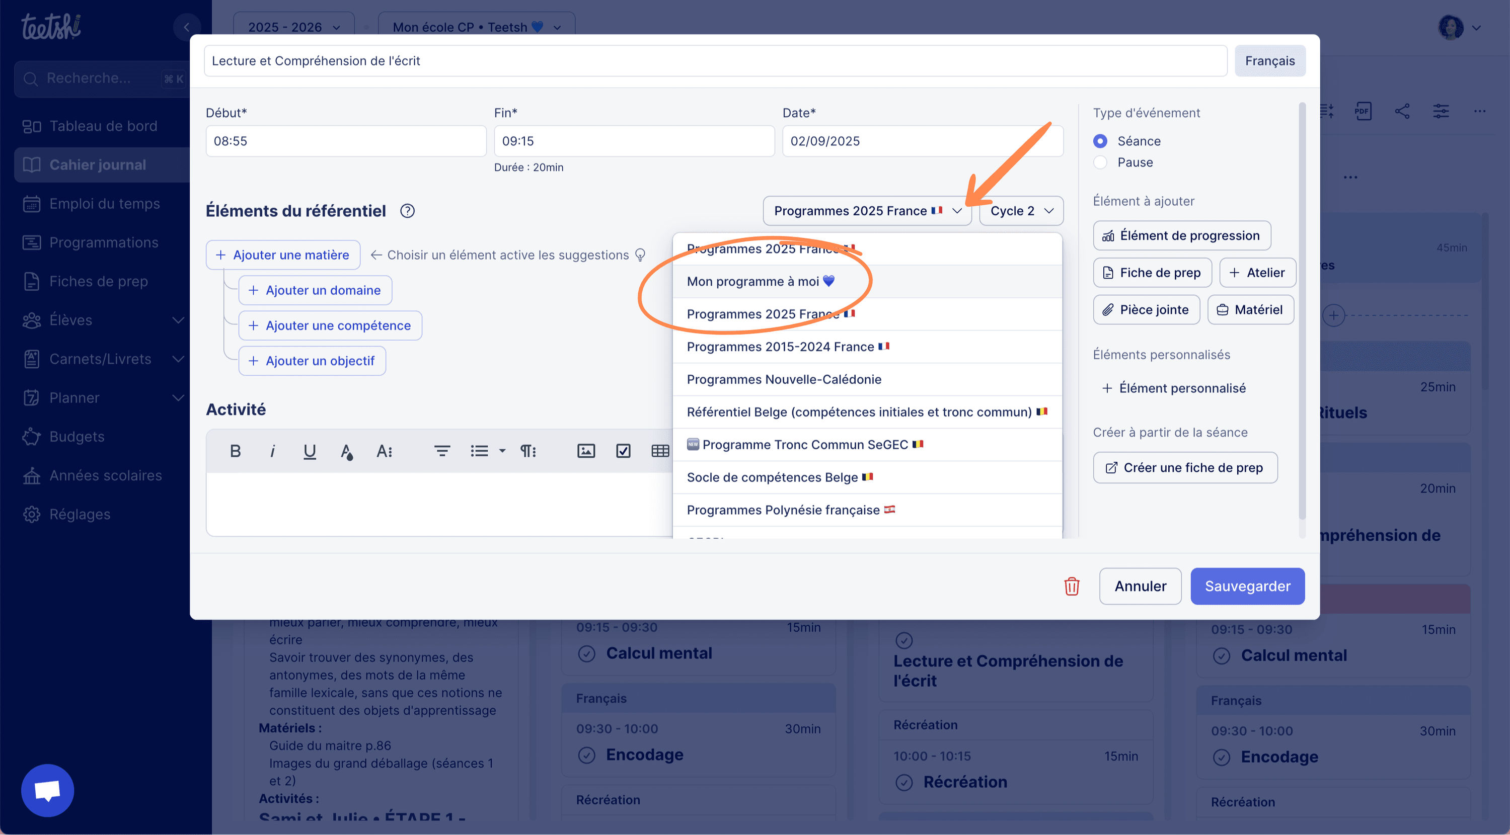Image resolution: width=1510 pixels, height=835 pixels.
Task: Expand the Élèves sidebar section
Action: (x=178, y=320)
